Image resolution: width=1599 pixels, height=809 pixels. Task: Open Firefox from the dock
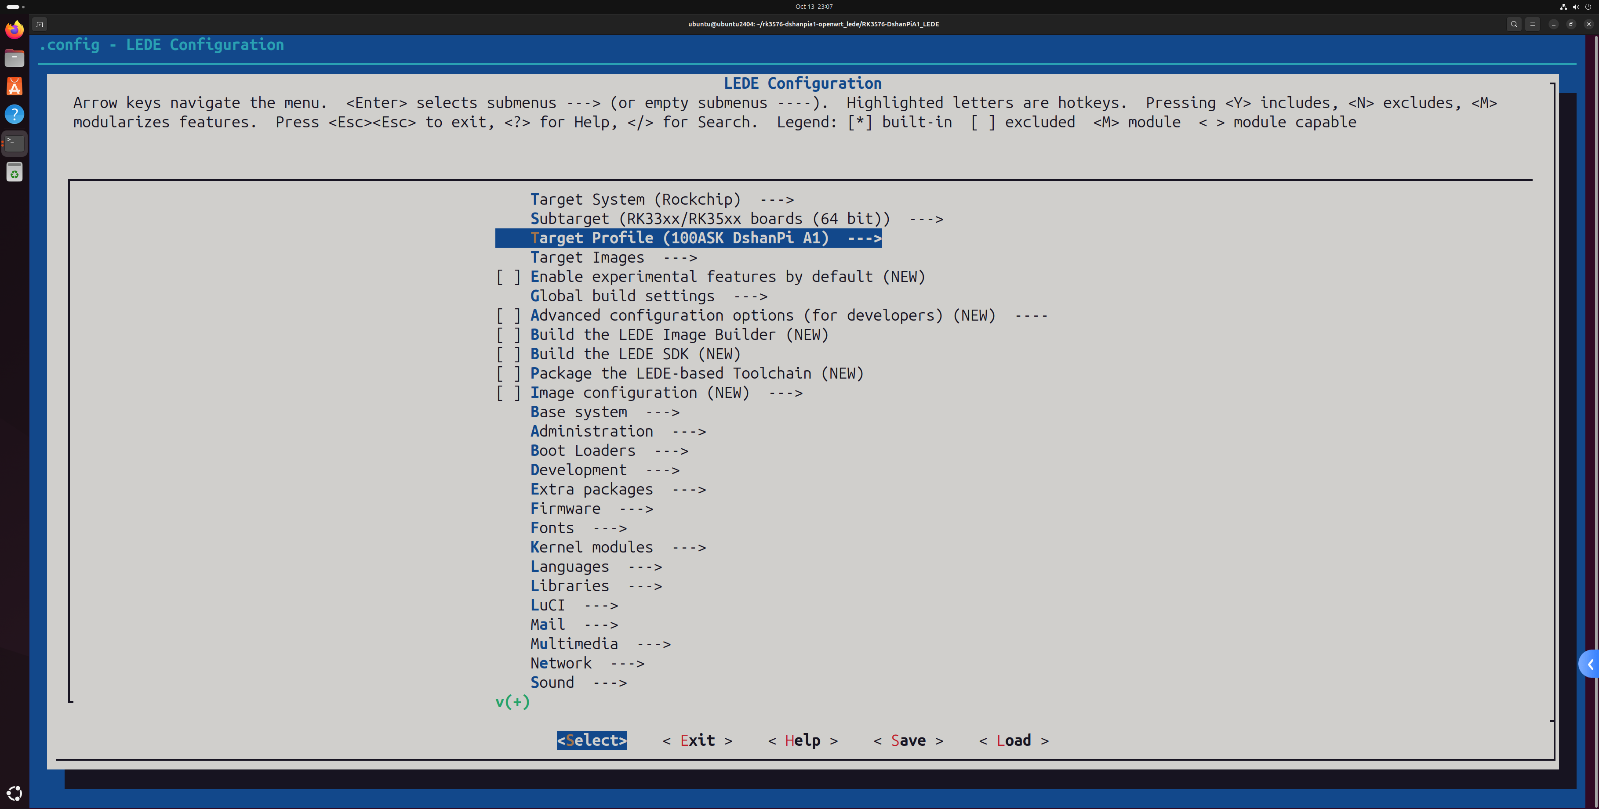[14, 30]
